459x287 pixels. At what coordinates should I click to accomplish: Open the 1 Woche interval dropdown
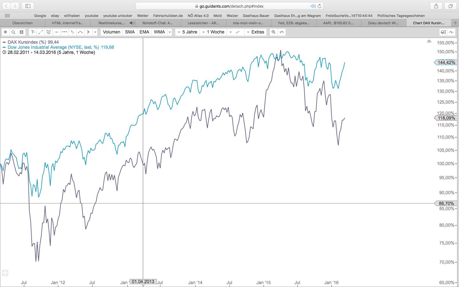[x=213, y=32]
